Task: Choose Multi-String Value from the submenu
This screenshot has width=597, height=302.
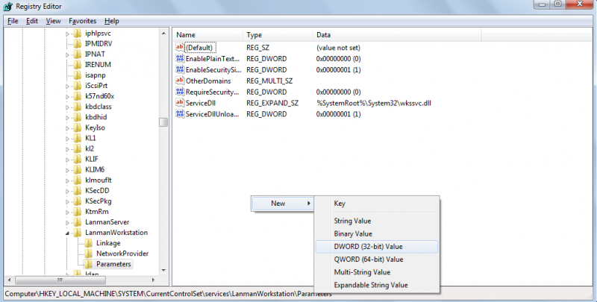Action: point(377,272)
